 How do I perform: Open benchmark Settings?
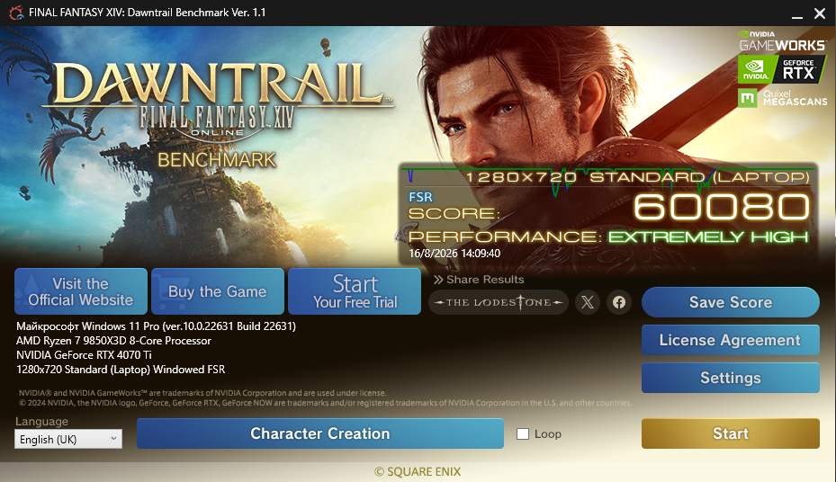pos(731,378)
